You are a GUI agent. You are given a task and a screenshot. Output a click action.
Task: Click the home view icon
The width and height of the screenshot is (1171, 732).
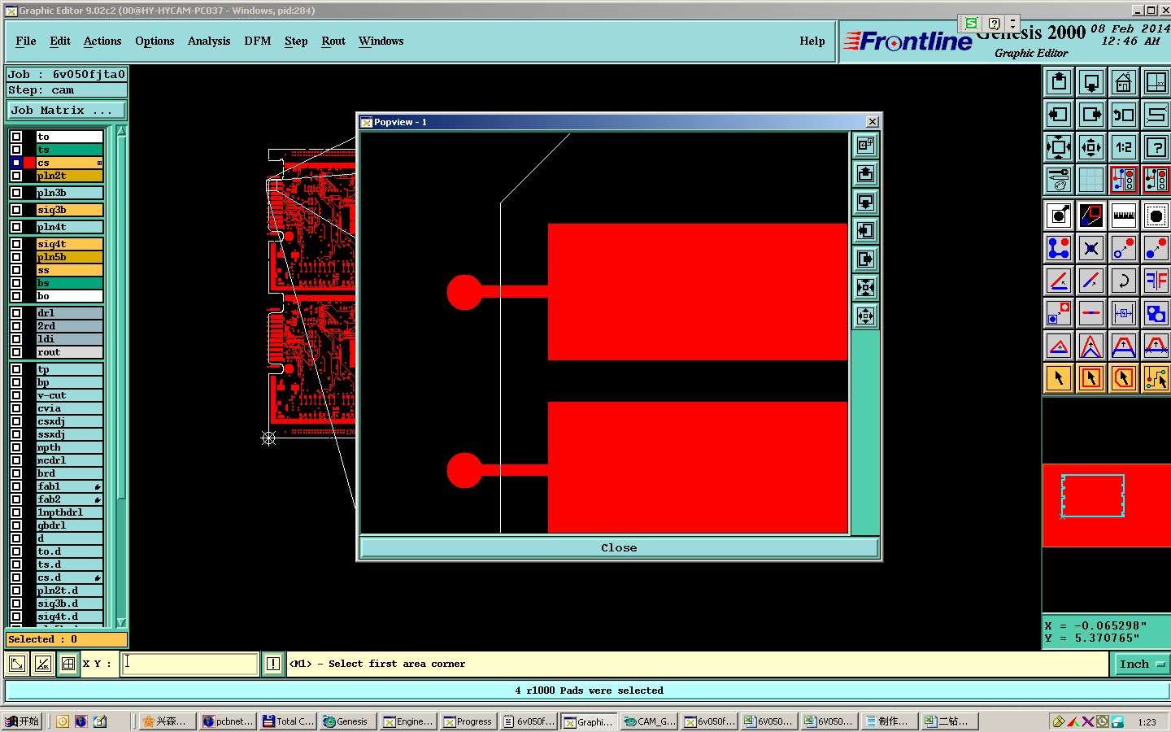[x=1124, y=82]
